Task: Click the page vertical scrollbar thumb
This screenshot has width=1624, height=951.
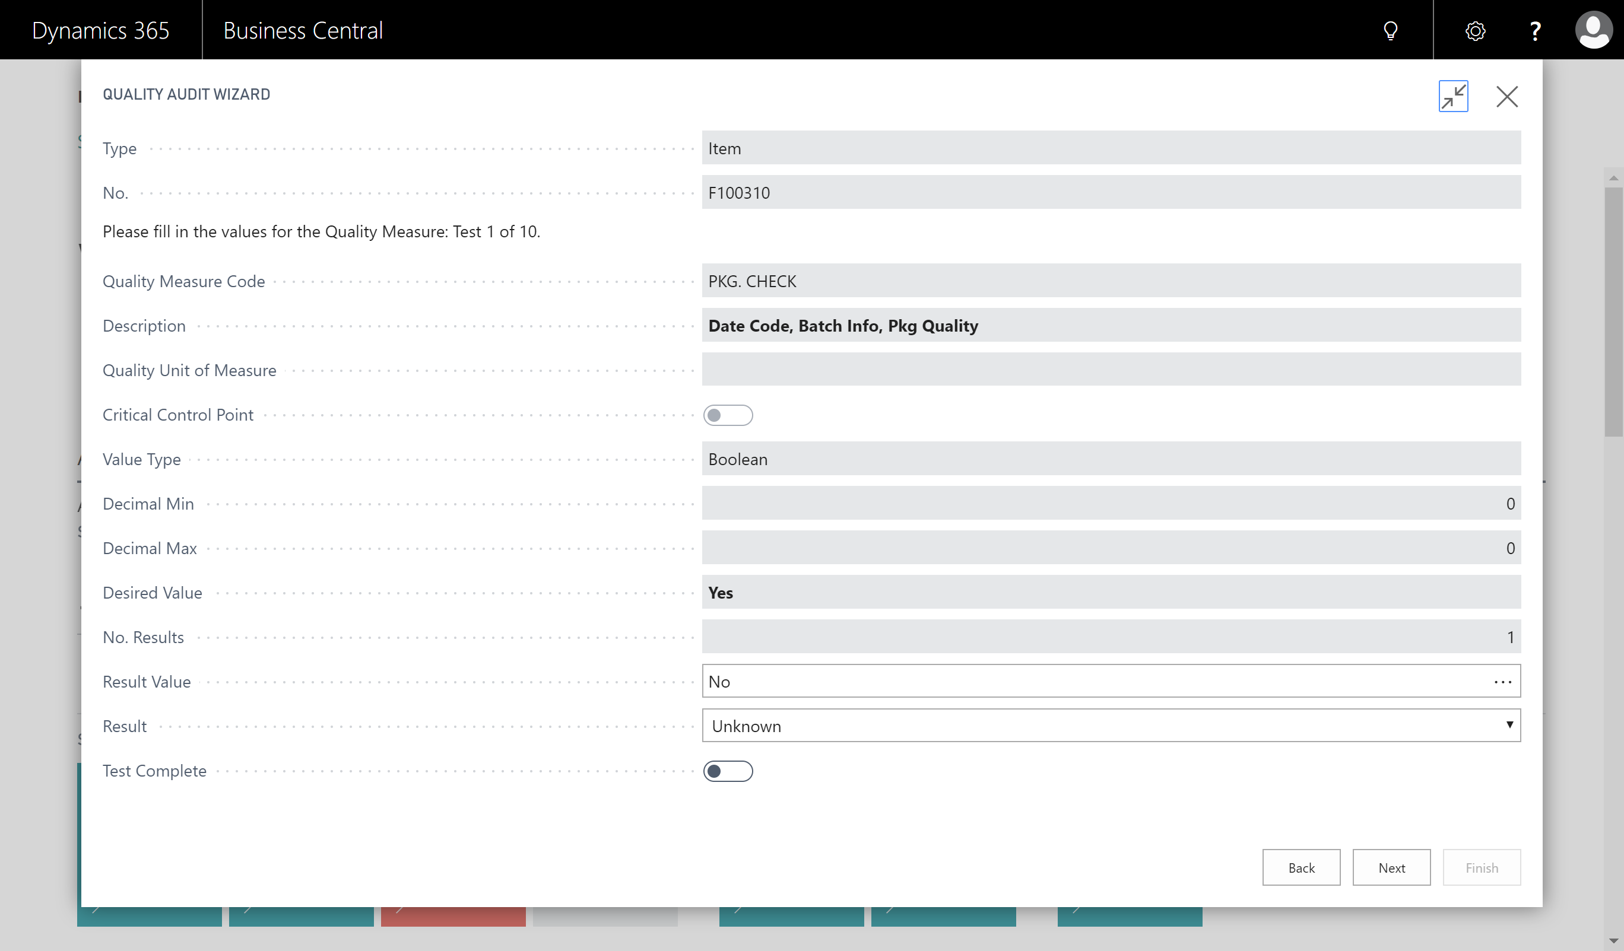Action: pos(1613,311)
